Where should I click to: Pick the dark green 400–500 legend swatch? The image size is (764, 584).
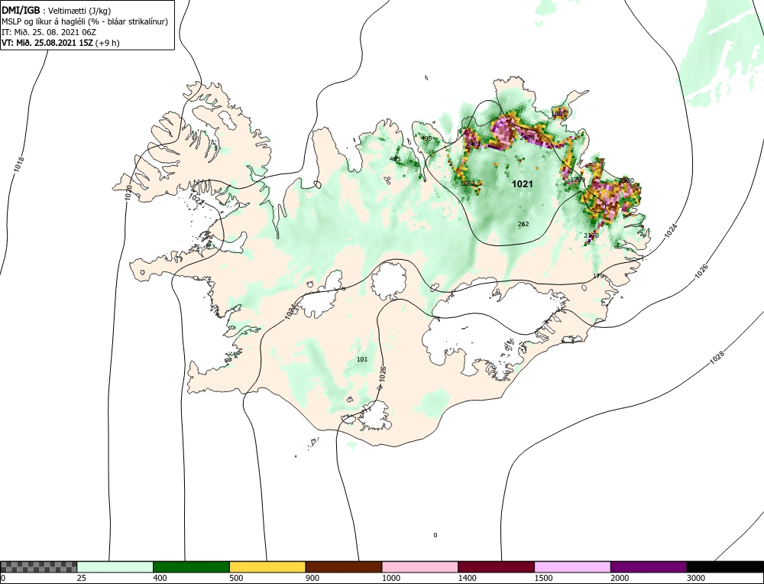click(x=191, y=566)
